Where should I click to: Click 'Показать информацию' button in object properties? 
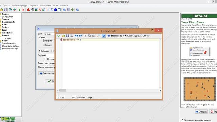47,73
